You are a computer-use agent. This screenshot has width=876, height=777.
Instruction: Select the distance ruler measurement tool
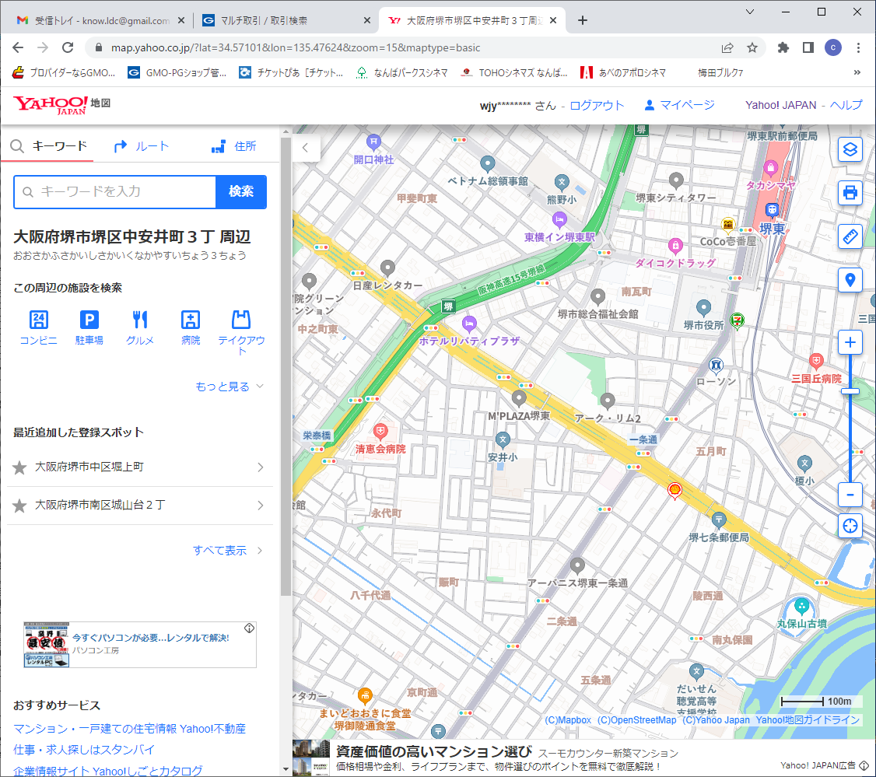click(850, 236)
